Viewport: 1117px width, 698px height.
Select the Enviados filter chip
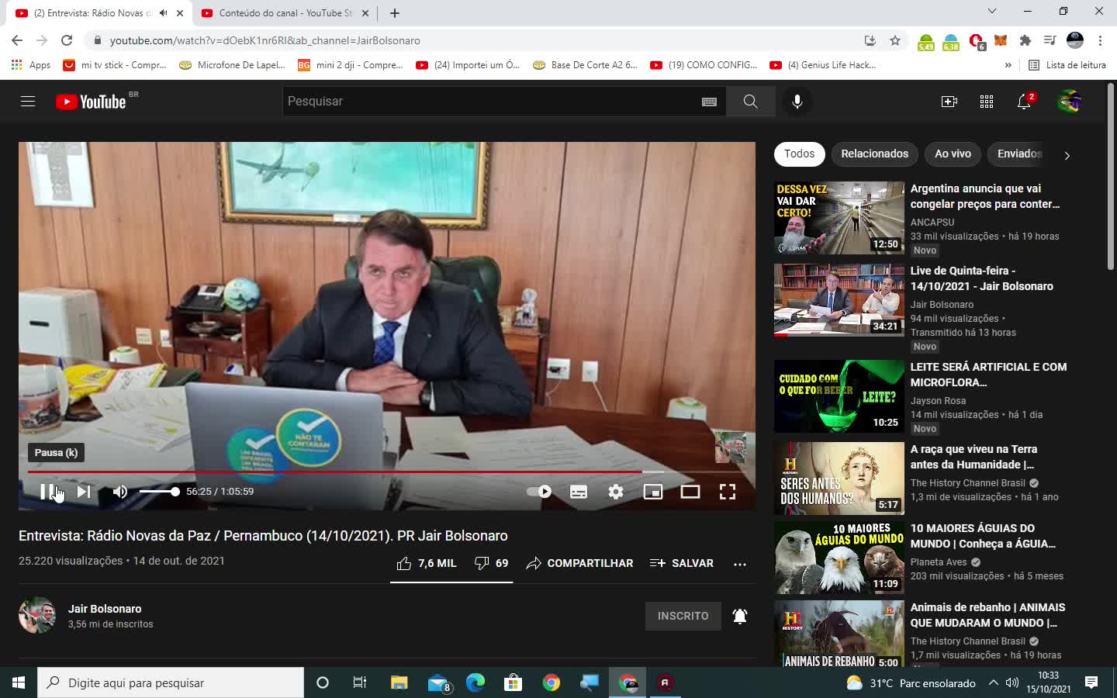(x=1018, y=154)
